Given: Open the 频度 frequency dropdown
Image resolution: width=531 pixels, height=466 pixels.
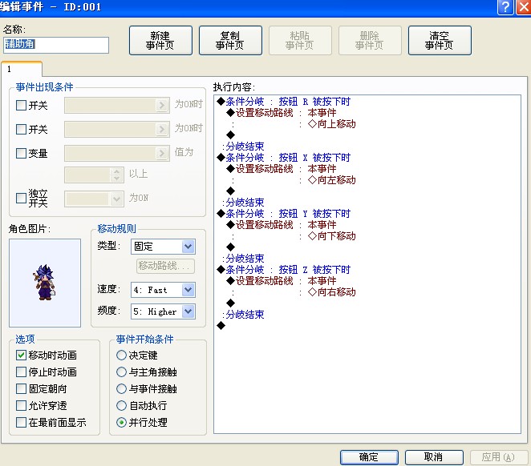Looking at the screenshot, I should 188,311.
